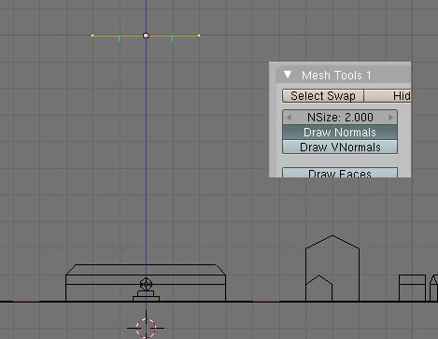Select the right end vertex of yellow edge
Image resolution: width=438 pixels, height=339 pixels.
tap(199, 35)
